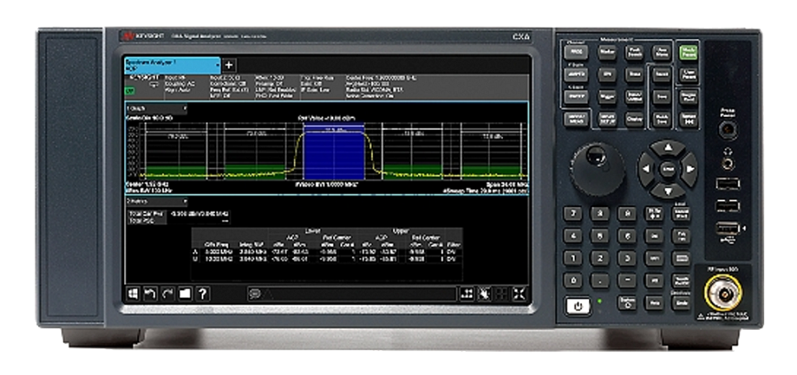797x375 pixels.
Task: Tap the Quick Save hardware key
Action: click(662, 119)
